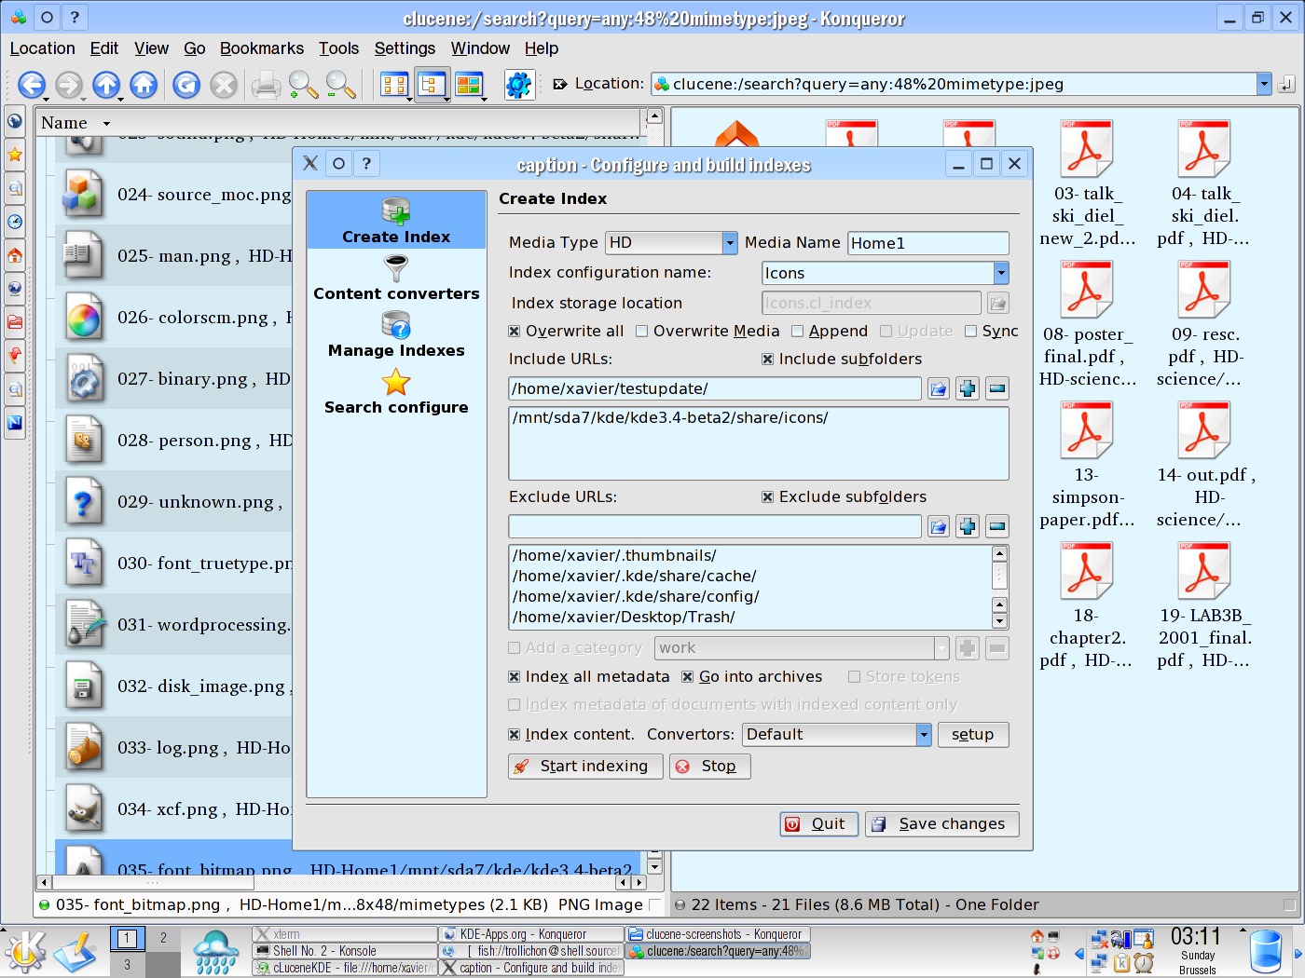Screen dimensions: 1305x978
Task: Enable Overwrite Media checkbox
Action: tap(641, 331)
